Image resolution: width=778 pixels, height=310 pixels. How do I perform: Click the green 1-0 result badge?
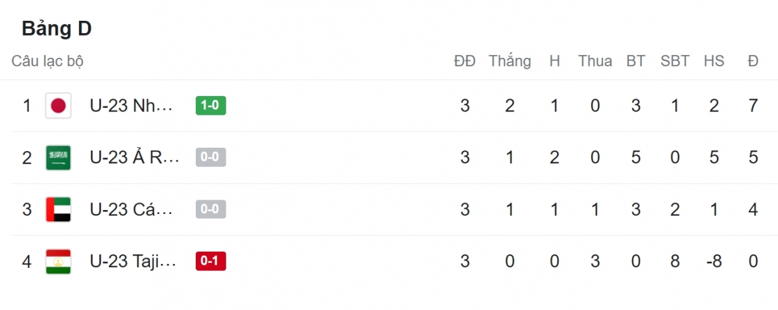211,106
